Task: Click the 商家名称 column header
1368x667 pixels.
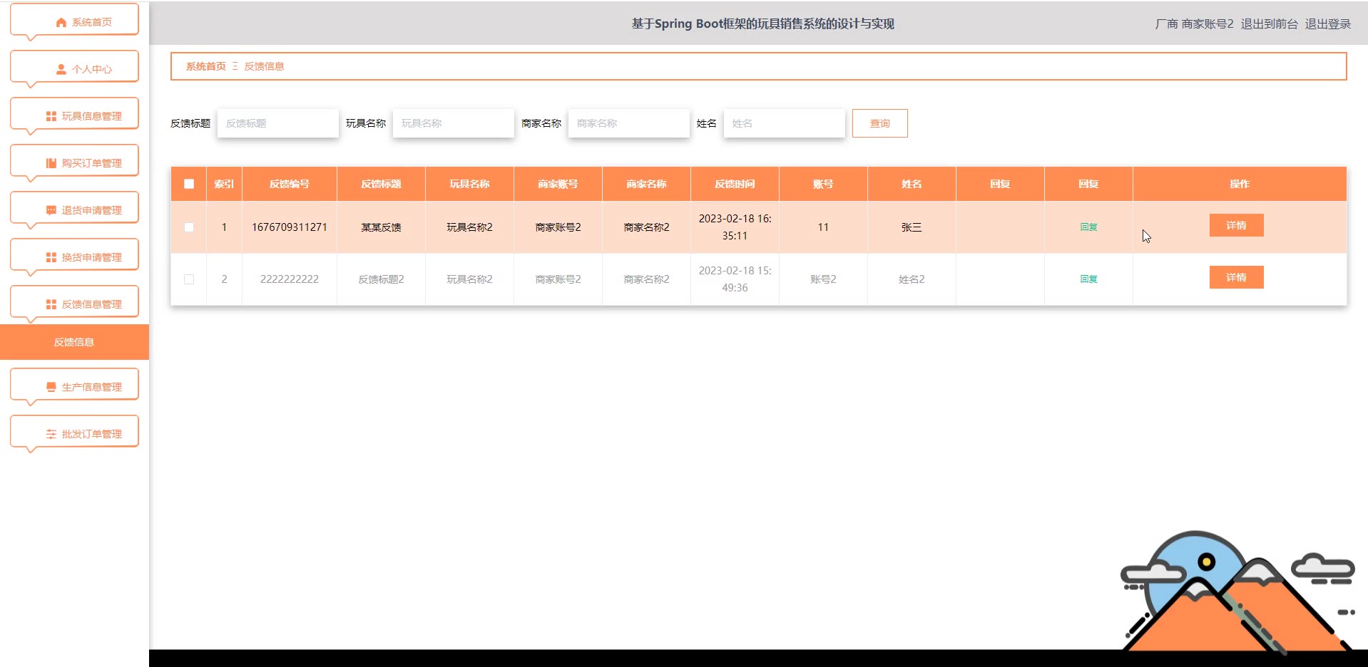Action: click(x=646, y=184)
